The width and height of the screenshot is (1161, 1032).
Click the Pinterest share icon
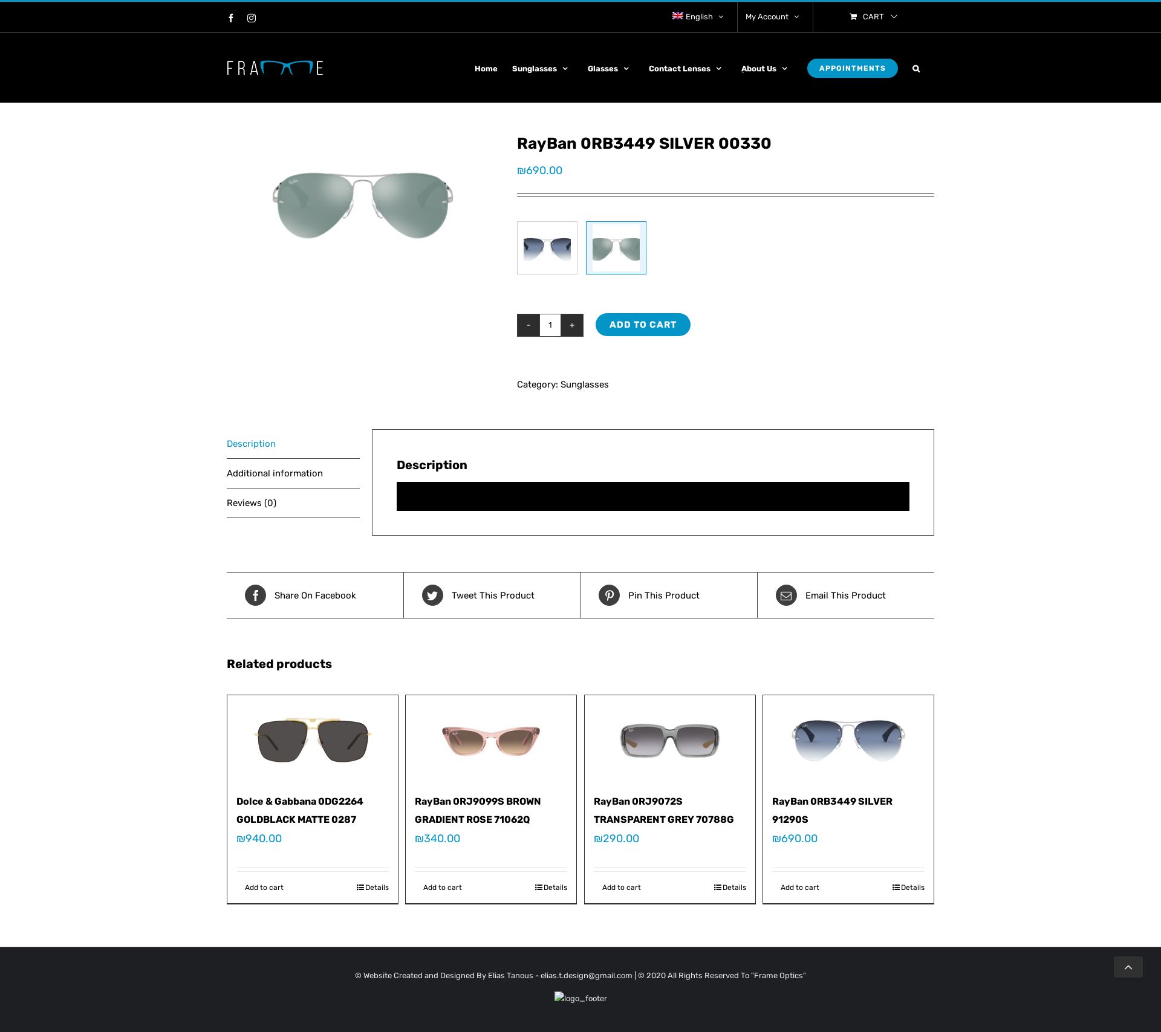click(x=609, y=596)
